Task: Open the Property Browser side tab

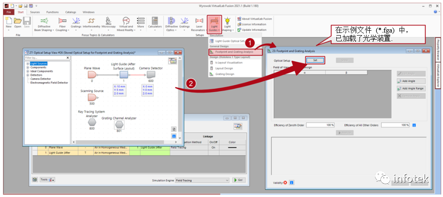Action: (438, 50)
